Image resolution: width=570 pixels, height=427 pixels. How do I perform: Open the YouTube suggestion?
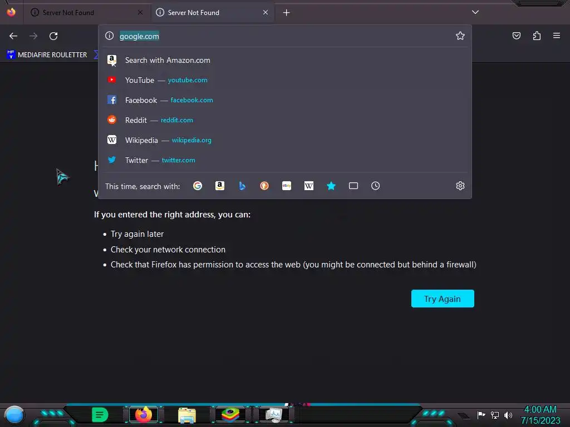[x=284, y=80]
